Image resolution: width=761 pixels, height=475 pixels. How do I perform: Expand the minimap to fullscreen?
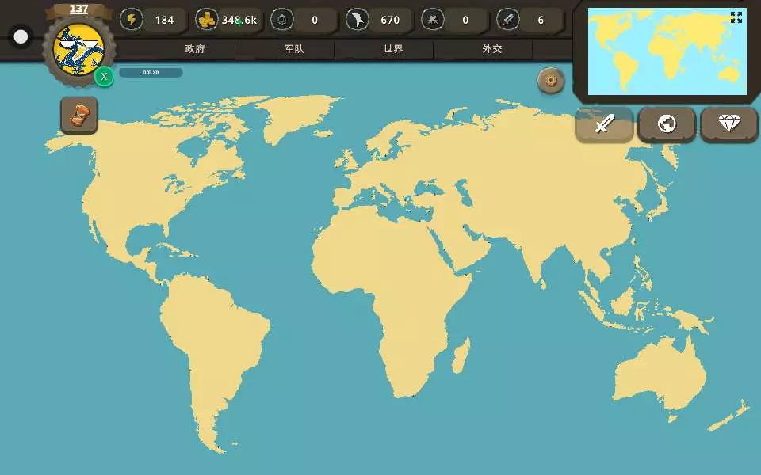tap(736, 17)
